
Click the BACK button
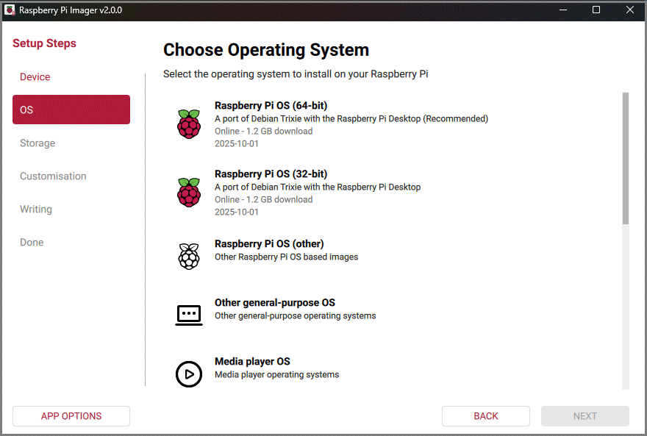click(x=485, y=415)
